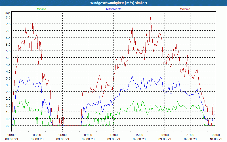Click the '7,0' y-axis value
Screen dimensions: 227x142
pyautogui.click(x=8, y=31)
